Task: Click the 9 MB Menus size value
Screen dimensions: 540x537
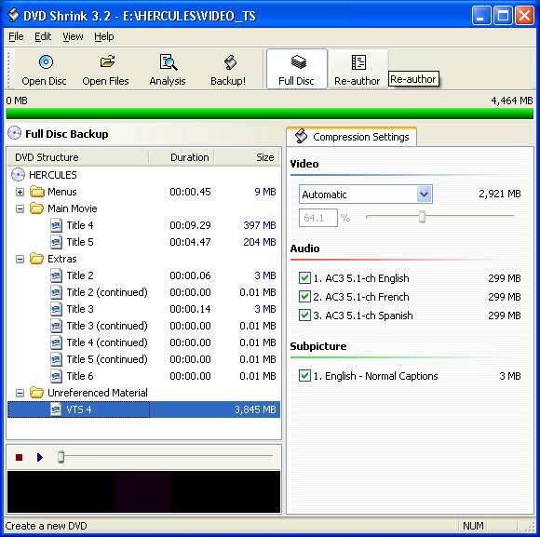Action: [265, 192]
